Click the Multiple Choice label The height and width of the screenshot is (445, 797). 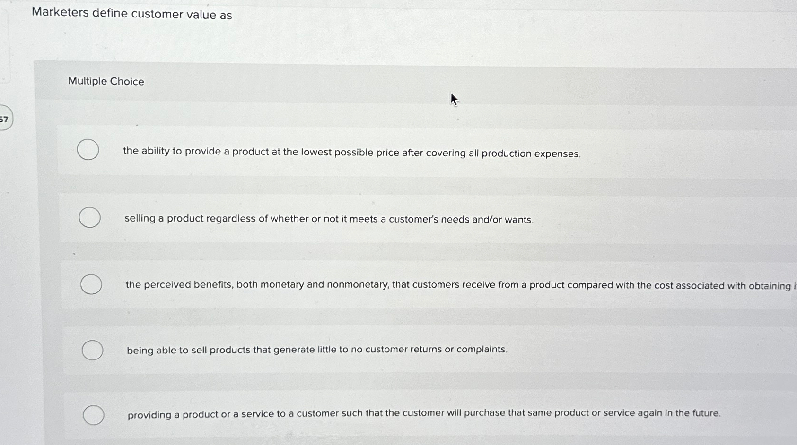click(x=106, y=81)
